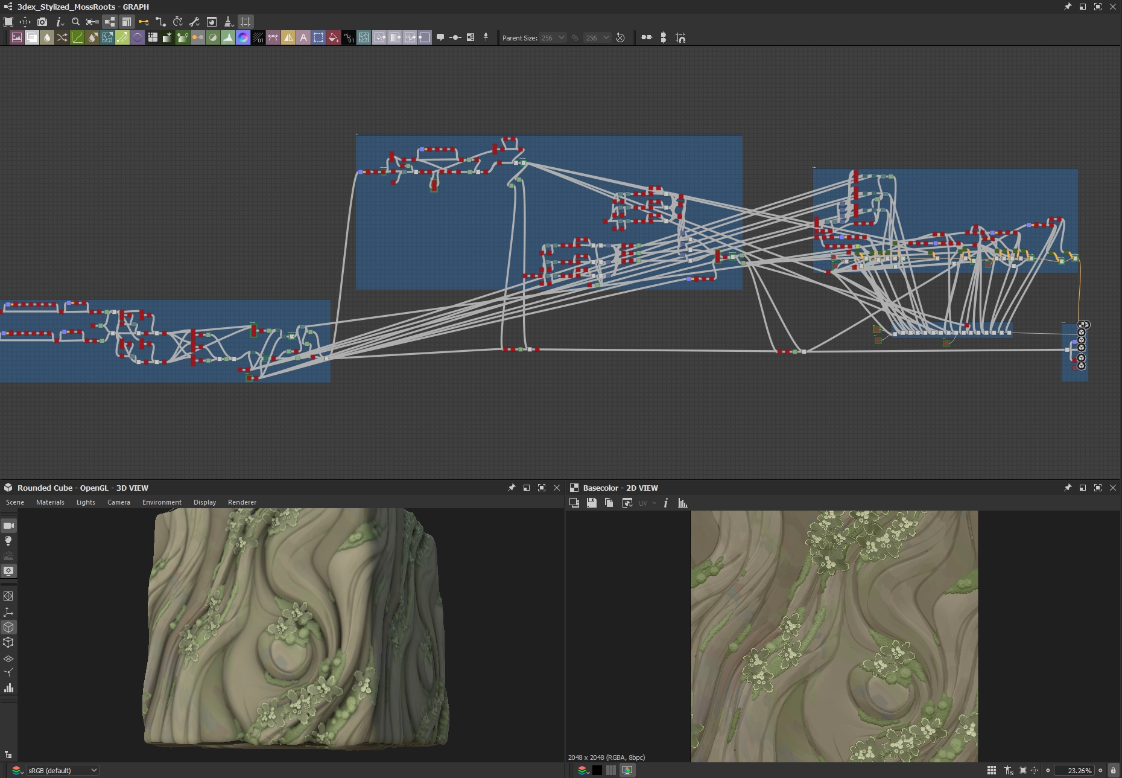This screenshot has height=778, width=1122.
Task: Click the camera screenshot icon in graph toolbar
Action: (42, 22)
